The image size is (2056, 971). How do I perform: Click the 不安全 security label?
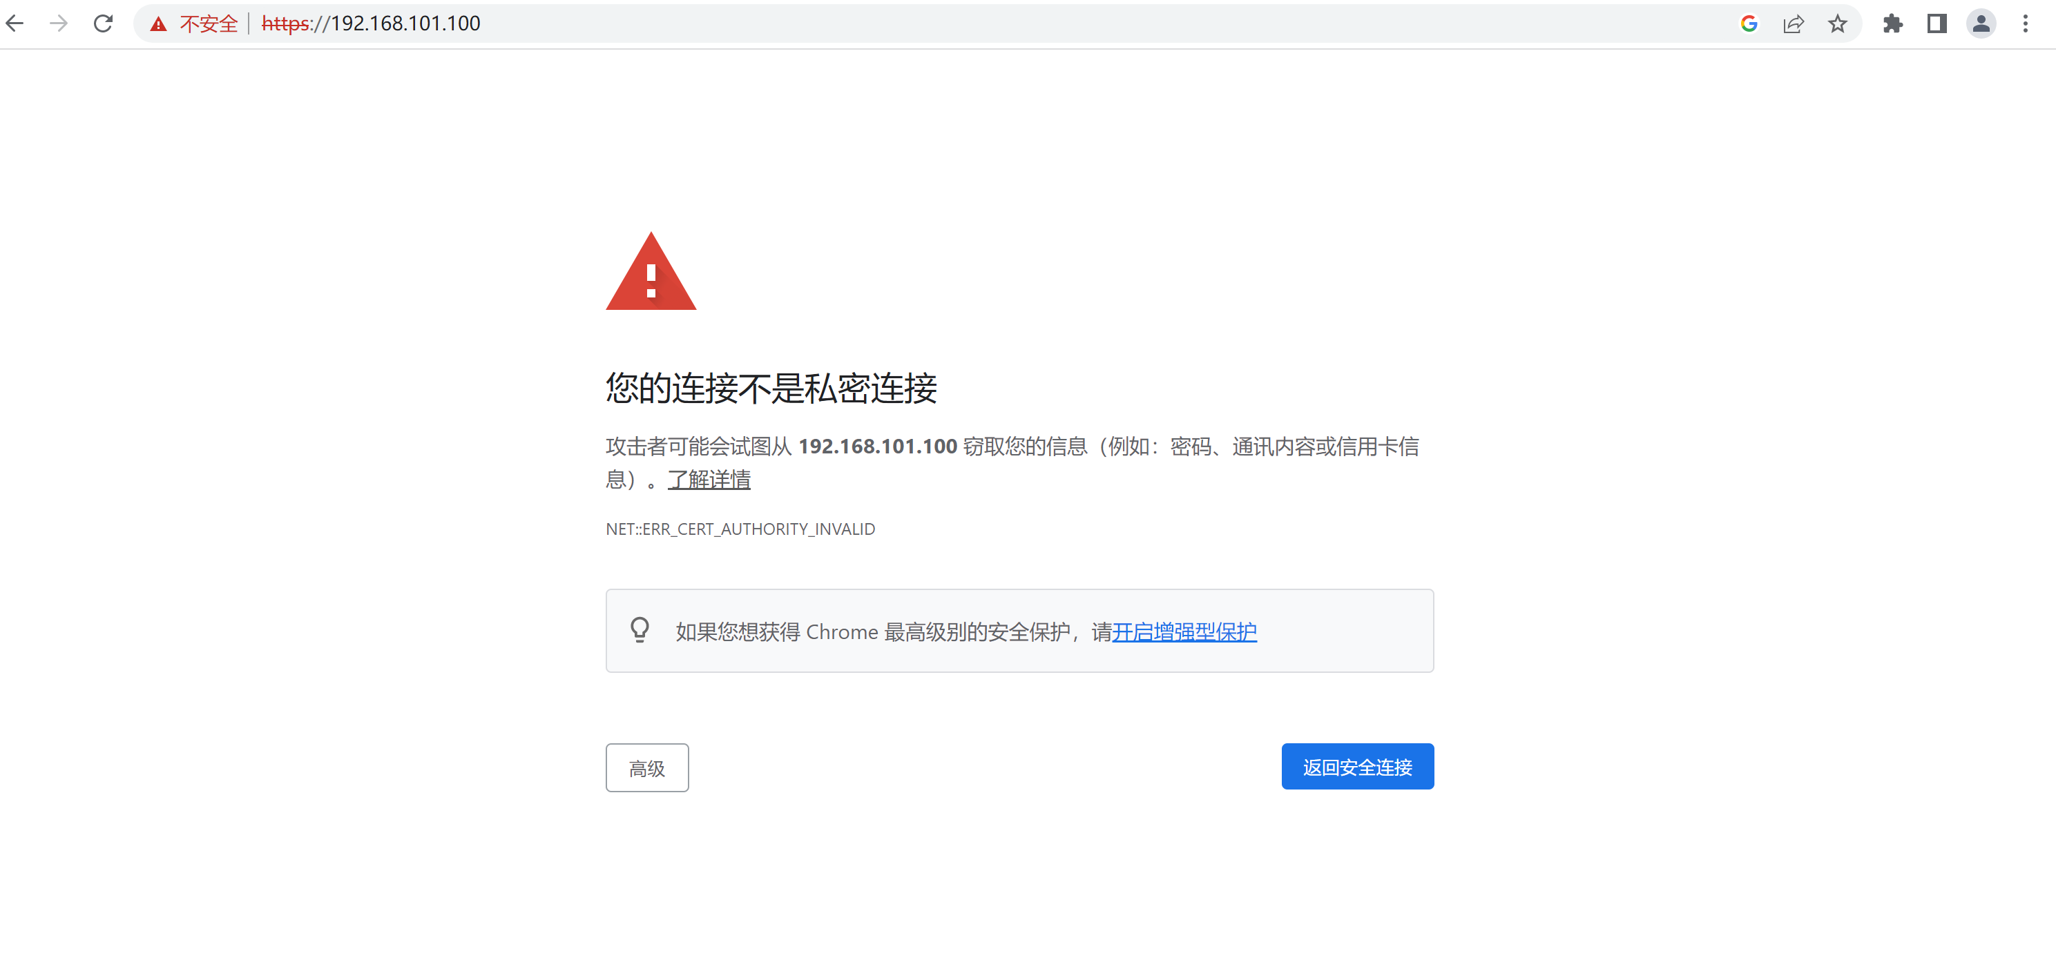tap(209, 24)
